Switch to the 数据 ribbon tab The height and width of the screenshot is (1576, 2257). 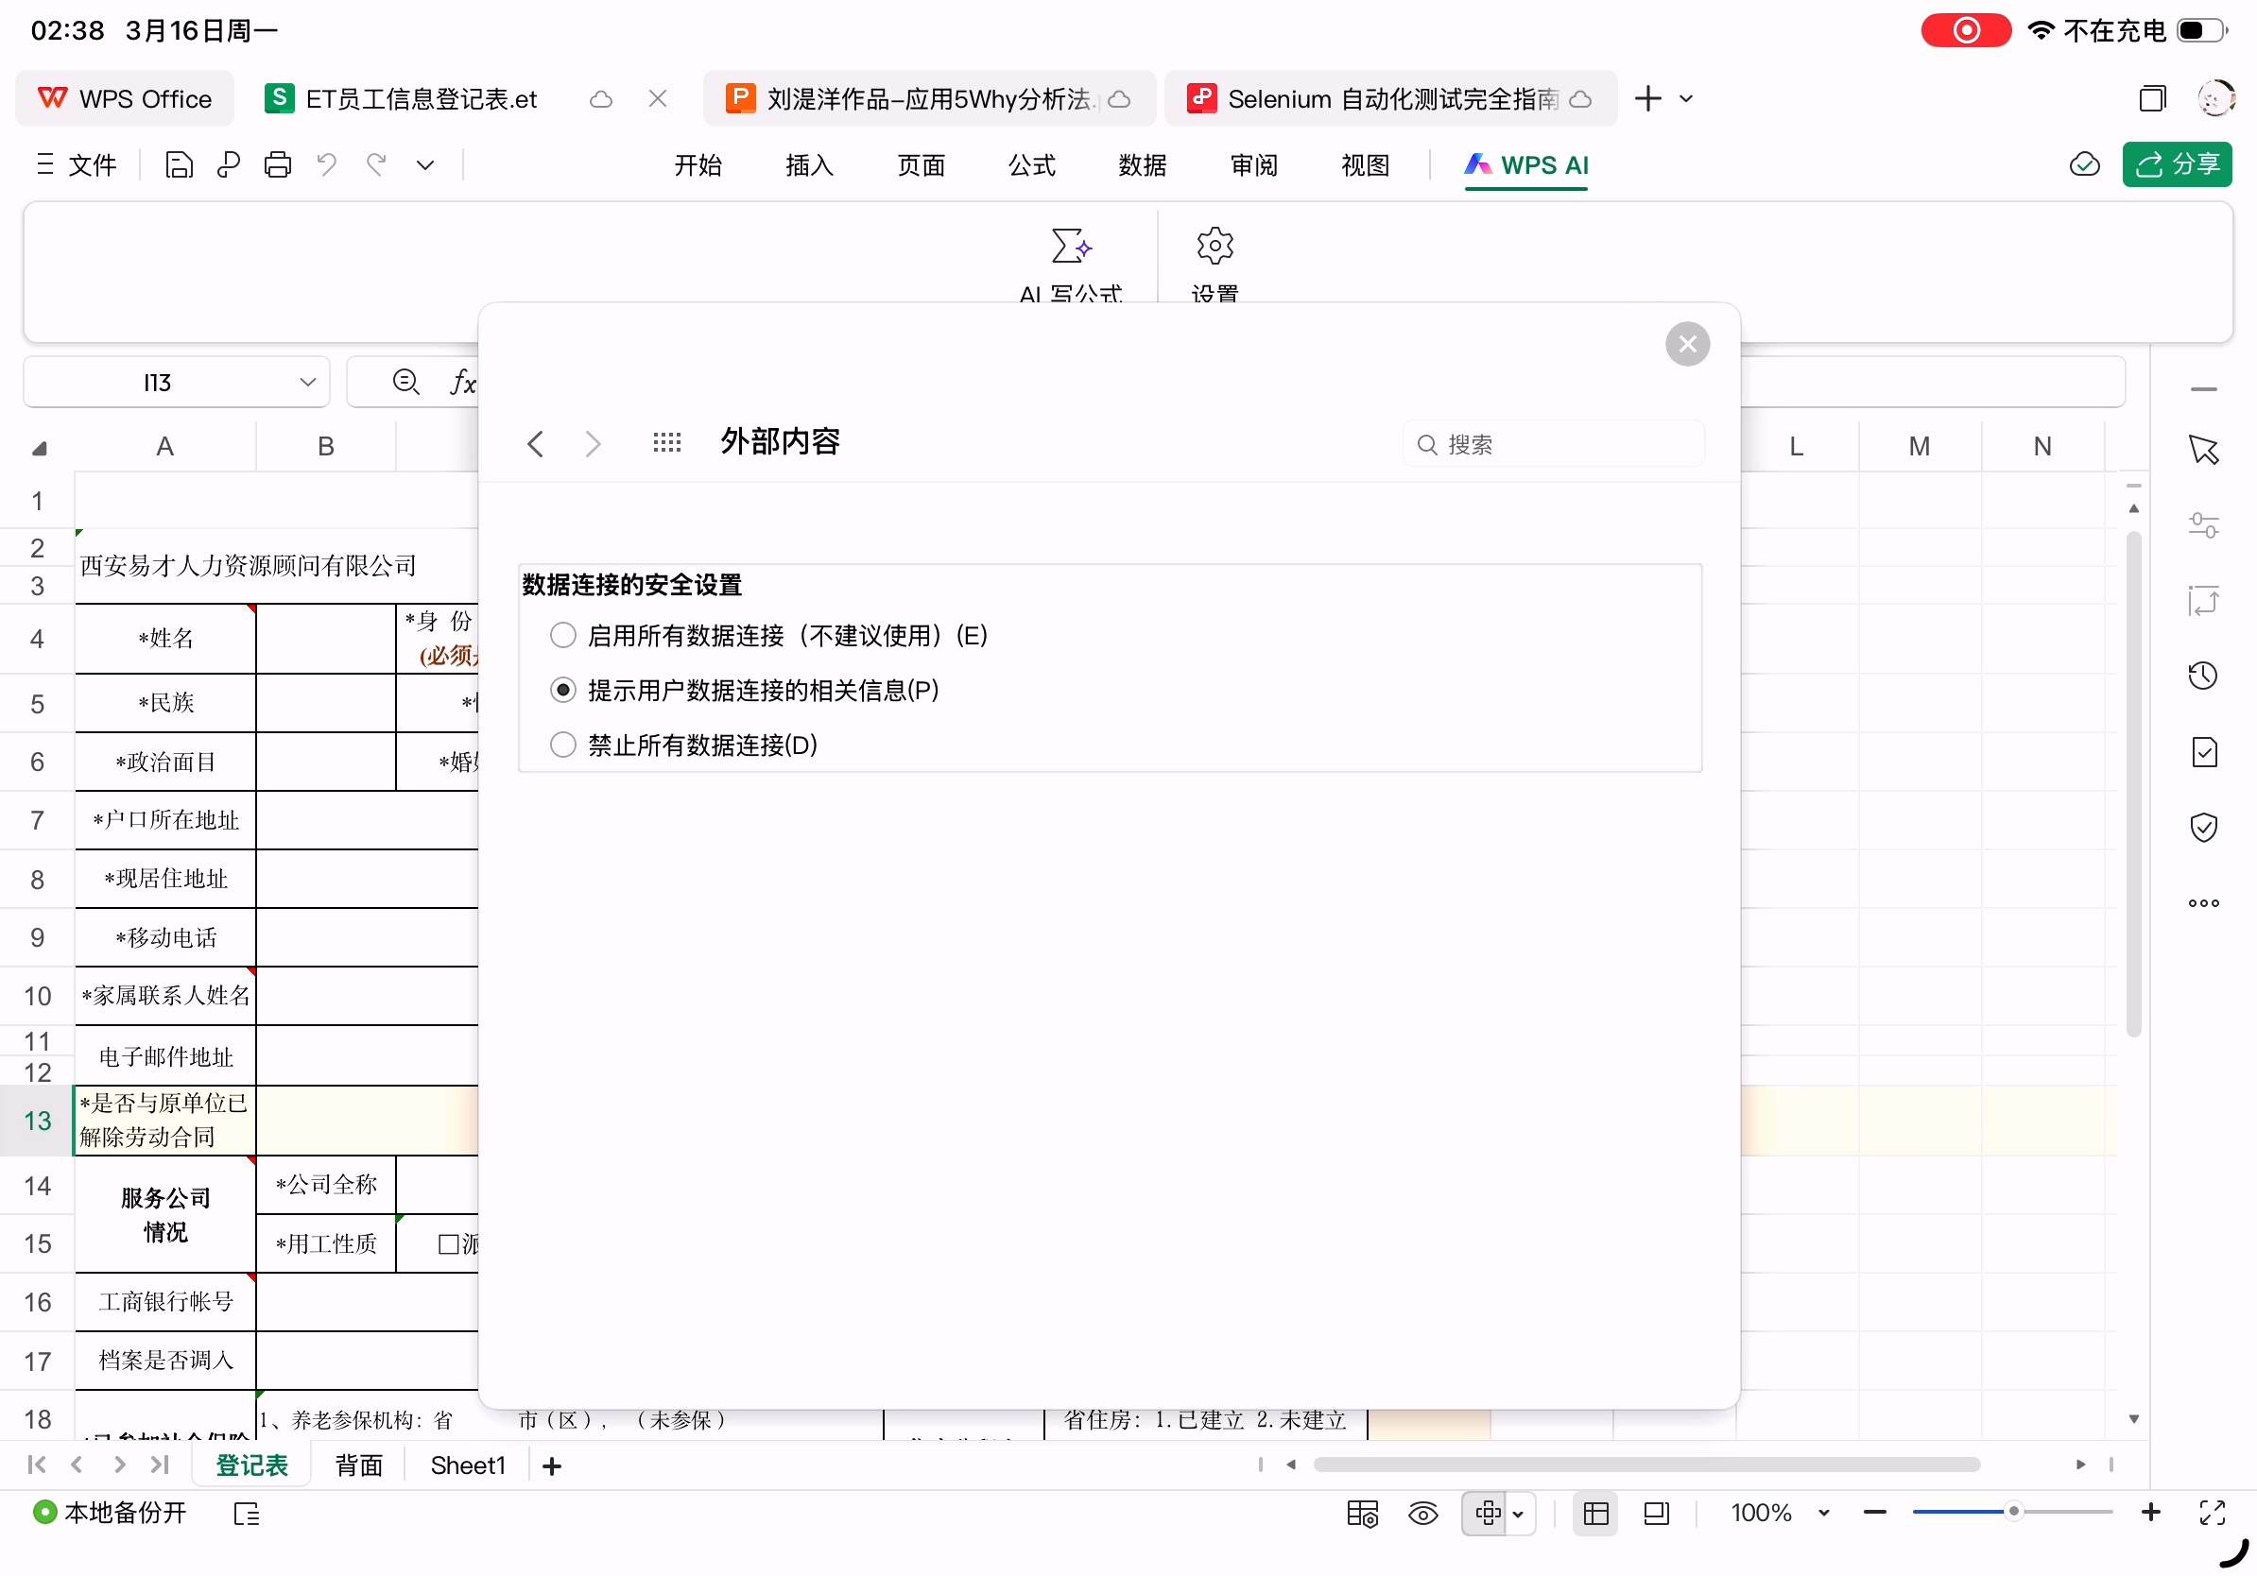1143,164
